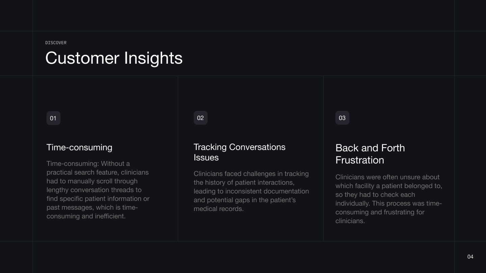The image size is (486, 273).
Task: Select the Back and Forth Frustration heading
Action: click(370, 154)
